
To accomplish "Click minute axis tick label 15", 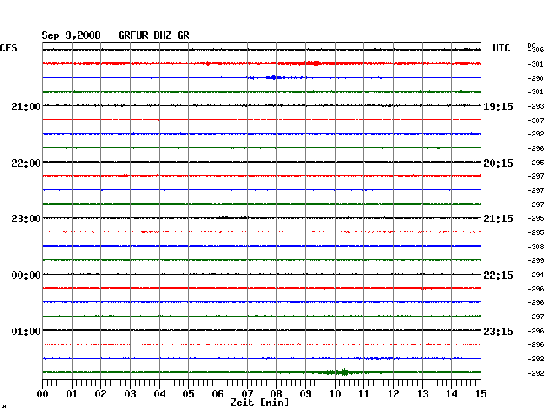I will click(481, 394).
